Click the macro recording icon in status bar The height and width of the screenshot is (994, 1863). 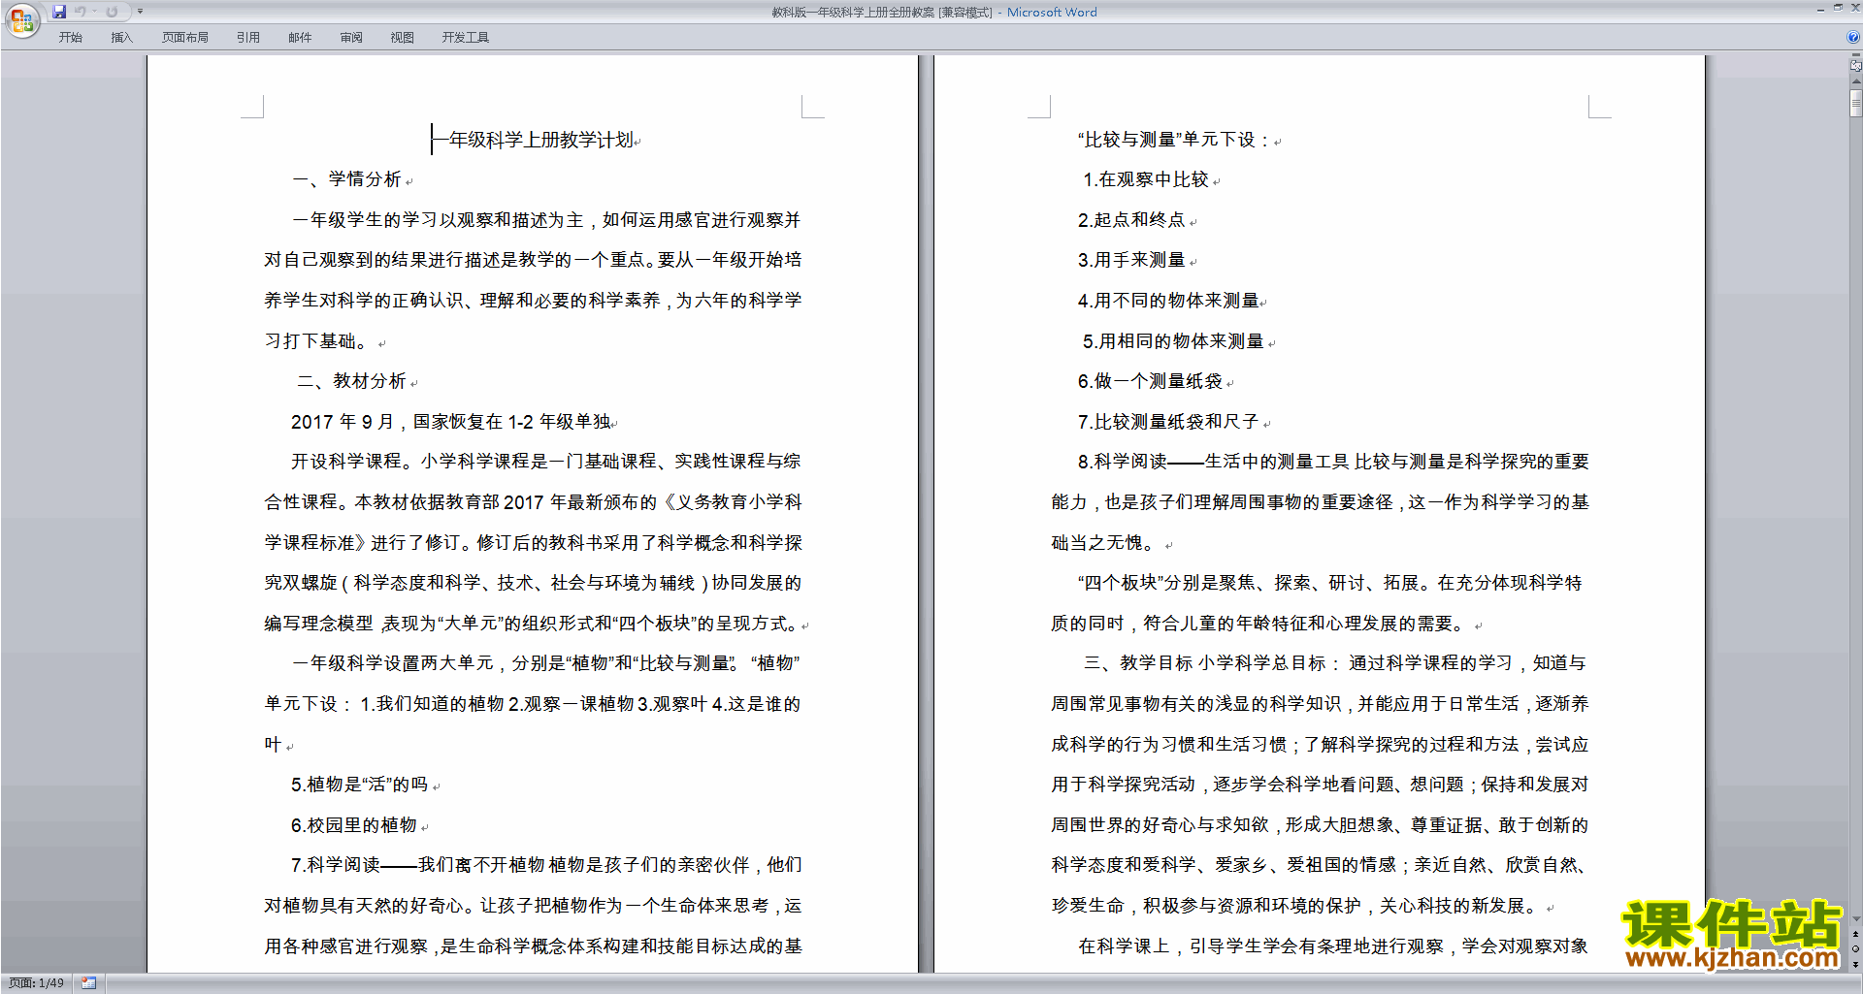tap(88, 982)
